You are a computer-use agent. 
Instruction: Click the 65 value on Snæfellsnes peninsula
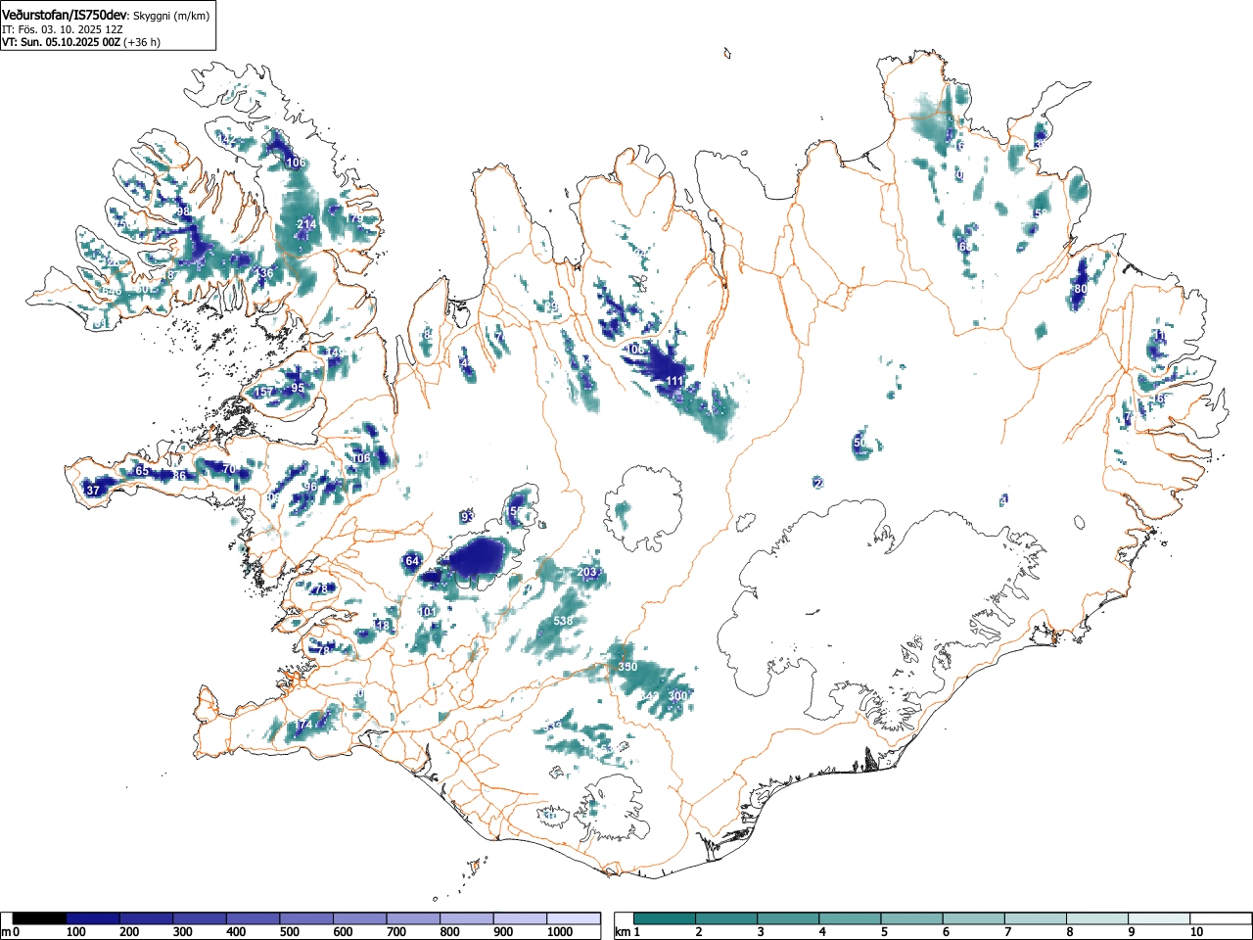[142, 472]
